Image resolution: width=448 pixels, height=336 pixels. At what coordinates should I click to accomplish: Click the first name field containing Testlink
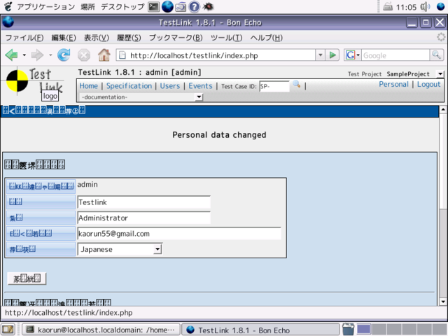click(x=144, y=202)
